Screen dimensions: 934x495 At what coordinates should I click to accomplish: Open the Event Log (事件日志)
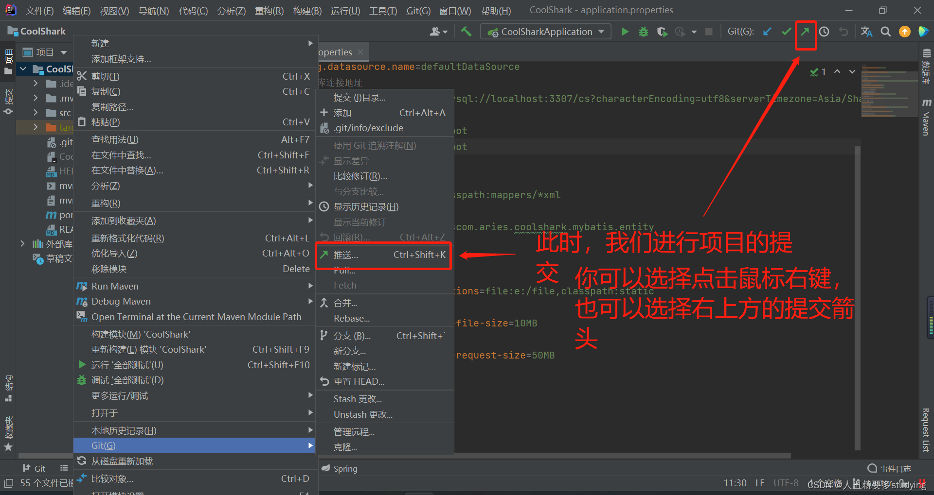click(890, 468)
